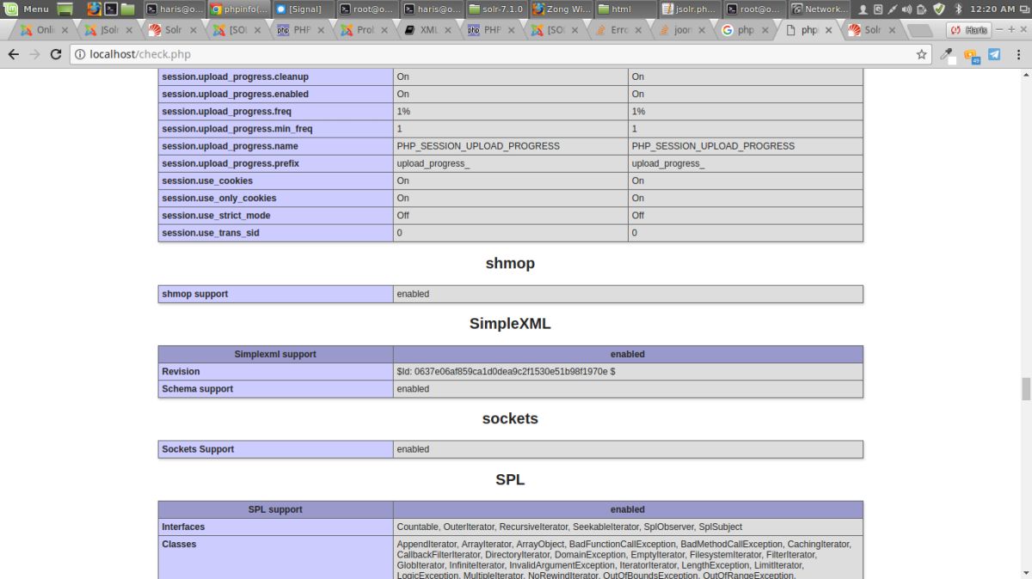Screen dimensions: 1032x579
Task: Click 'session.upload_progress.freq' directive cell
Action: [275, 111]
